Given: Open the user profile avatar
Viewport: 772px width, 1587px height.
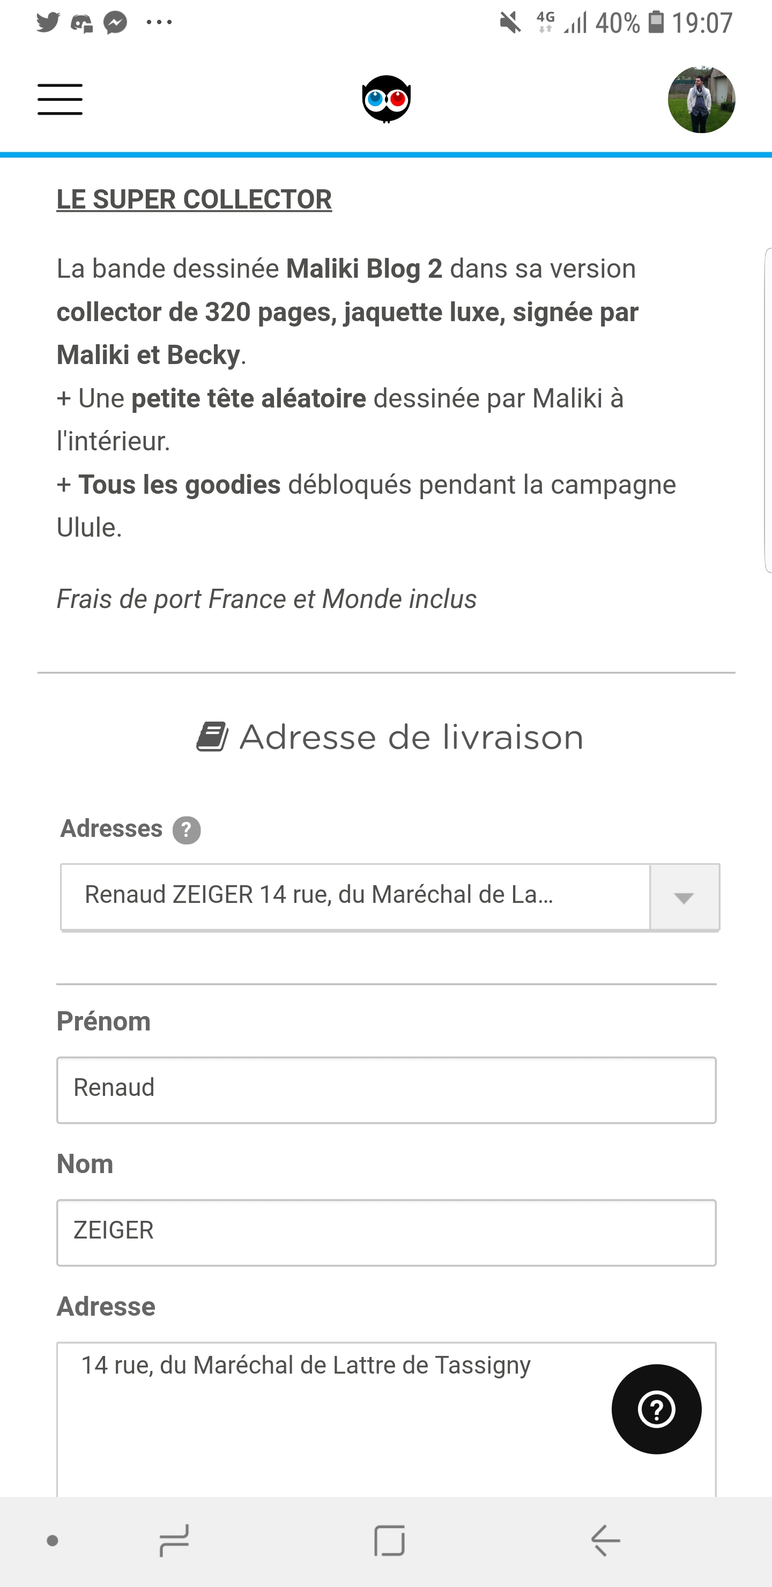Looking at the screenshot, I should (x=701, y=100).
